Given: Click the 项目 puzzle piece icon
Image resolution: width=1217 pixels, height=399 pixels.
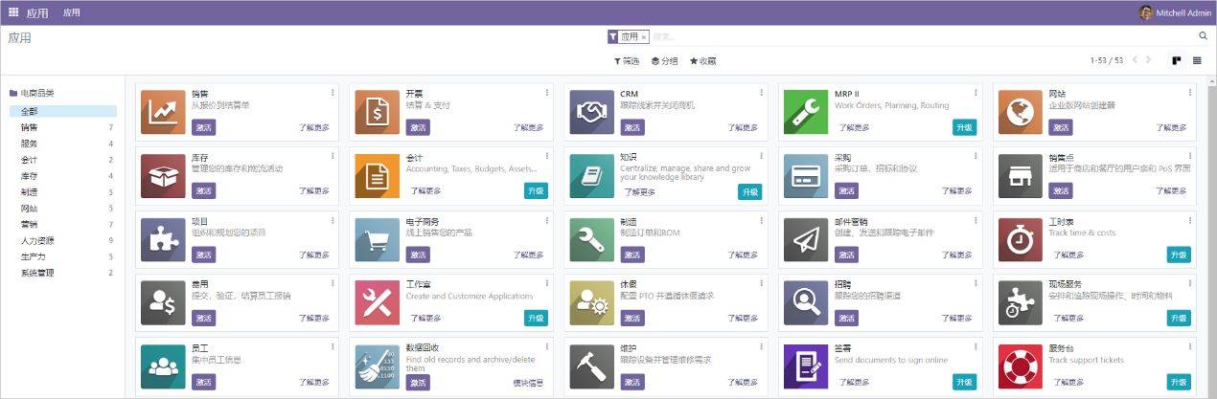Looking at the screenshot, I should click(x=162, y=239).
